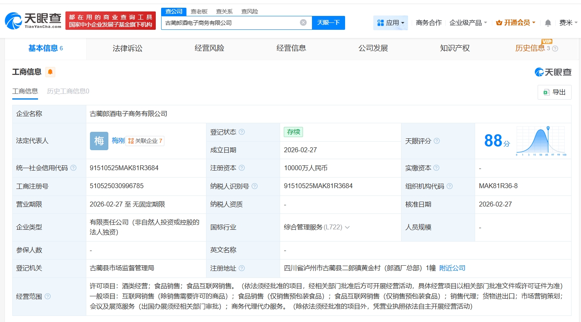Export data with 导出 button
This screenshot has height=322, width=581.
pos(554,92)
